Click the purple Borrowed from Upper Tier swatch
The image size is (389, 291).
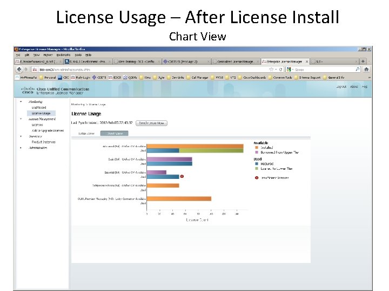(257, 153)
